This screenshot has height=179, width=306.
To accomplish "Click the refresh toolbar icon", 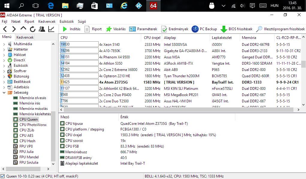I will (x=33, y=29).
